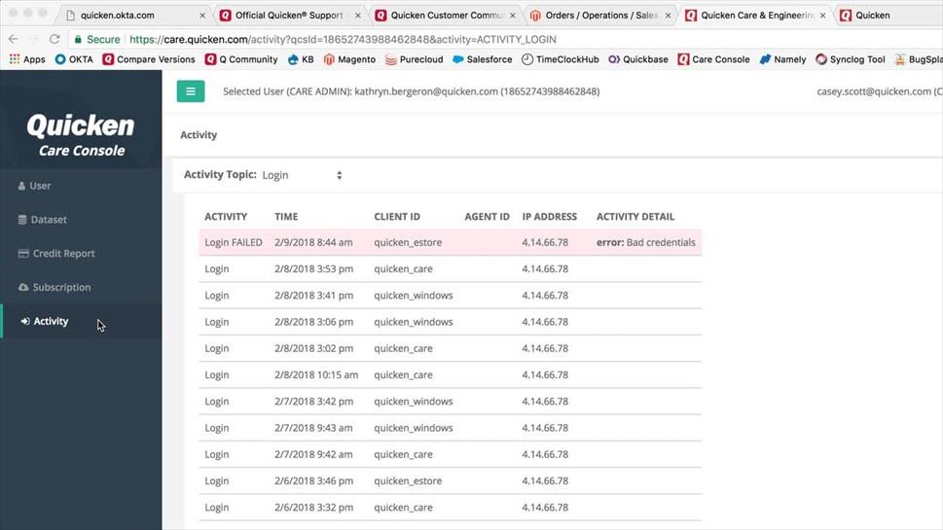The height and width of the screenshot is (530, 943).
Task: Open the Care Console bookmark
Action: [x=712, y=59]
